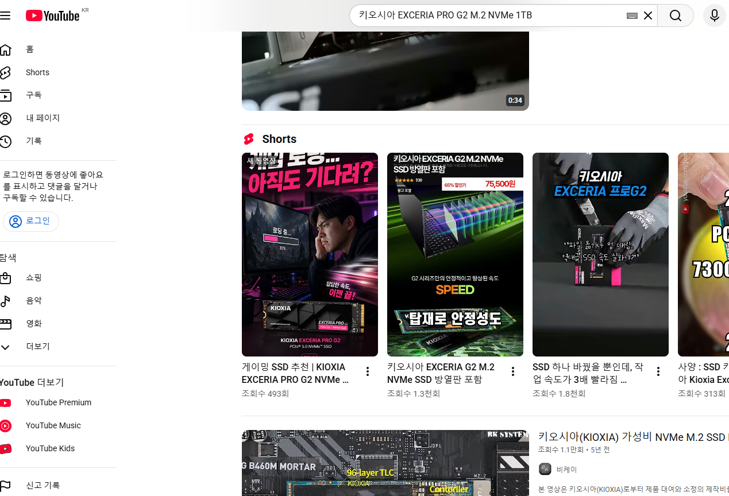Click the 음악 note icon
This screenshot has height=496, width=729.
click(x=5, y=301)
